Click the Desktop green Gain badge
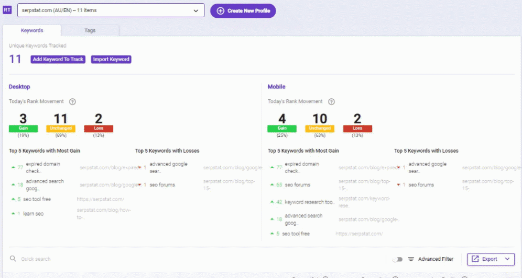522x278 pixels. point(23,129)
